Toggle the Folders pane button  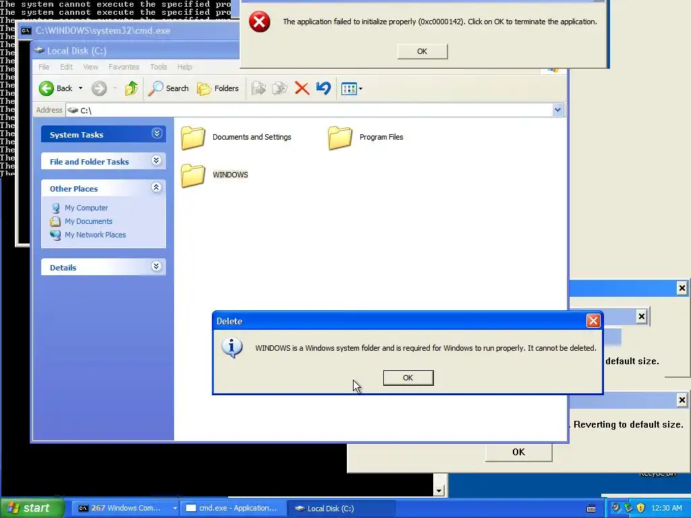tap(218, 88)
